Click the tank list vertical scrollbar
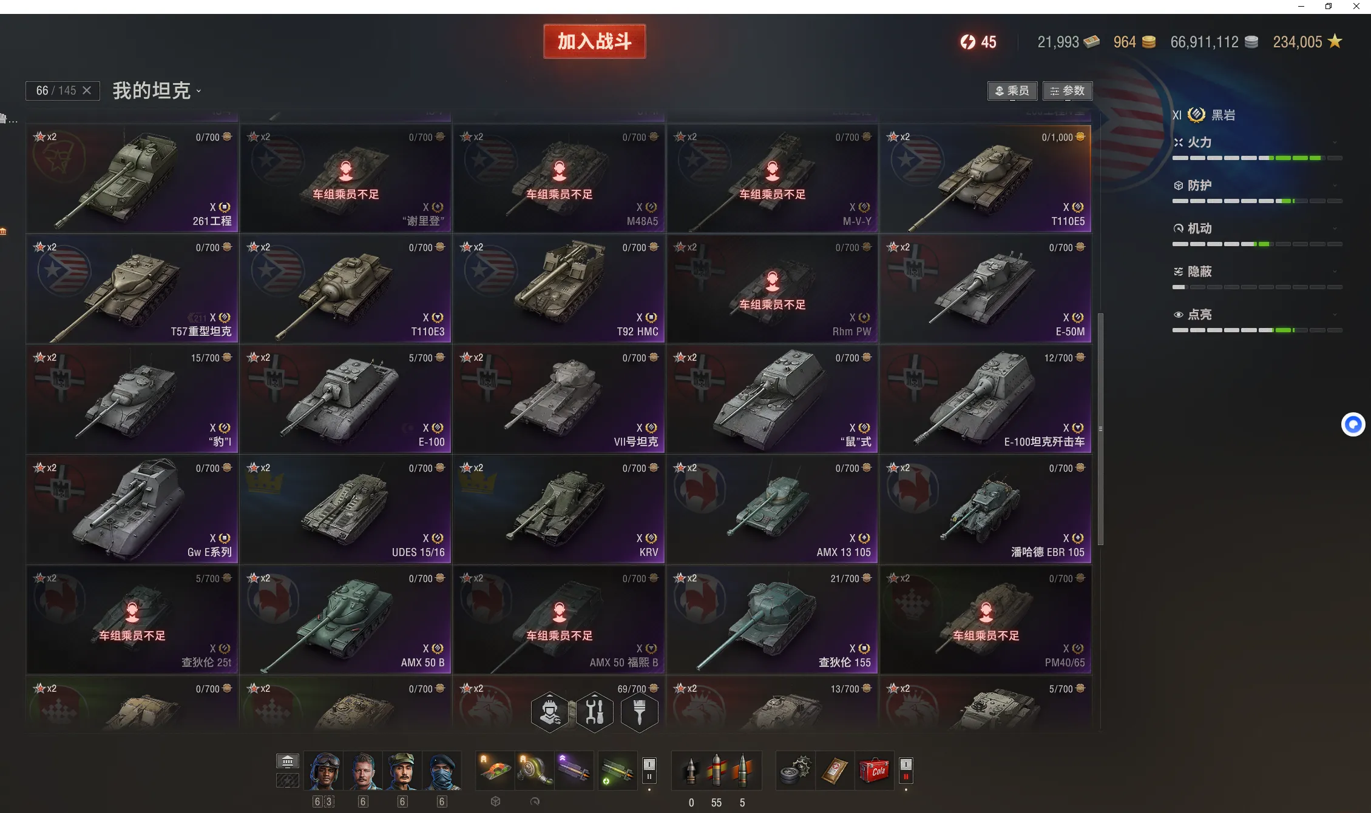This screenshot has height=813, width=1371. click(x=1100, y=429)
